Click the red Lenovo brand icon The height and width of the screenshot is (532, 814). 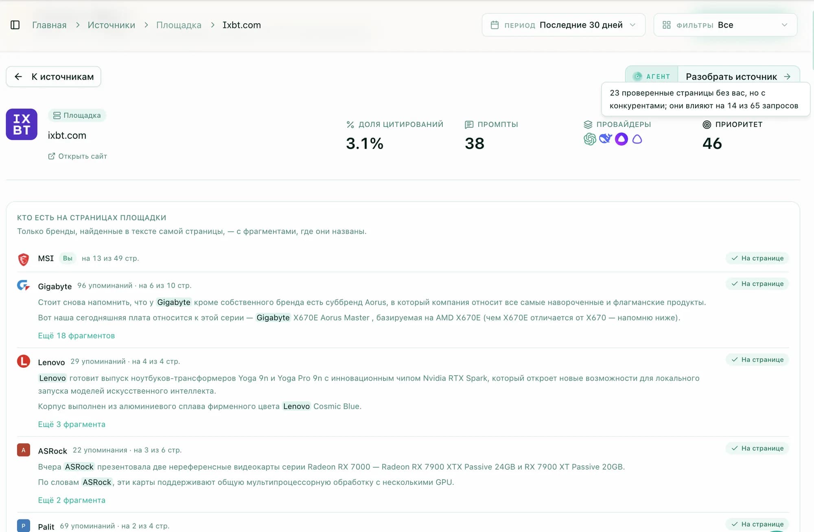(24, 361)
